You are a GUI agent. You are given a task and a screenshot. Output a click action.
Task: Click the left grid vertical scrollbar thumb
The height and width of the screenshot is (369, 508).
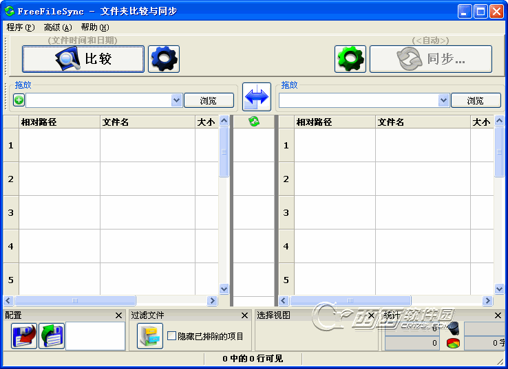tap(224, 152)
